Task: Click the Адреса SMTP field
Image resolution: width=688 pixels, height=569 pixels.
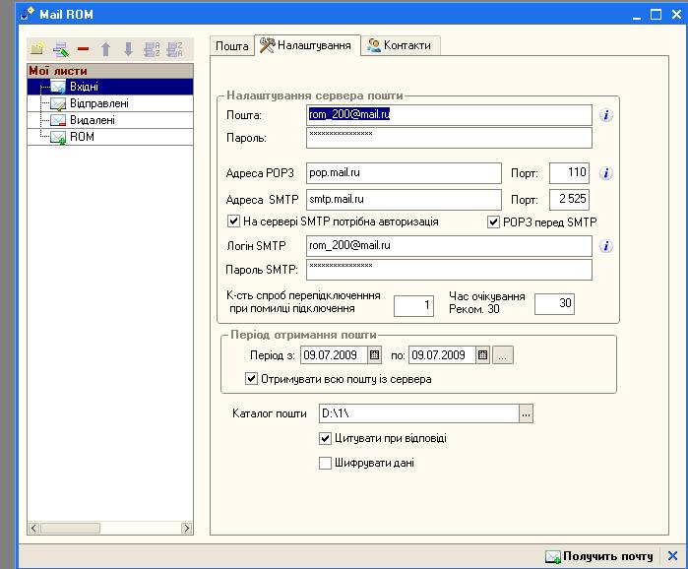Action: [404, 200]
